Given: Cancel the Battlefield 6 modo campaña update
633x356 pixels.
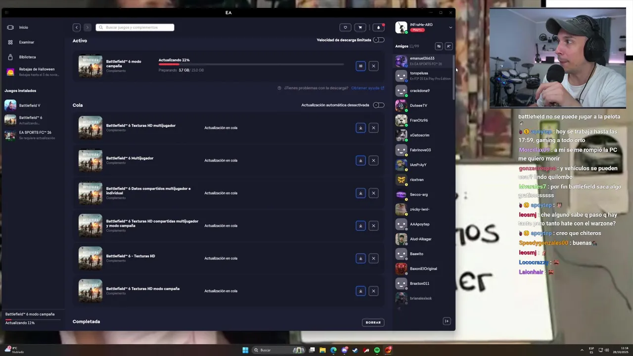Looking at the screenshot, I should [373, 66].
